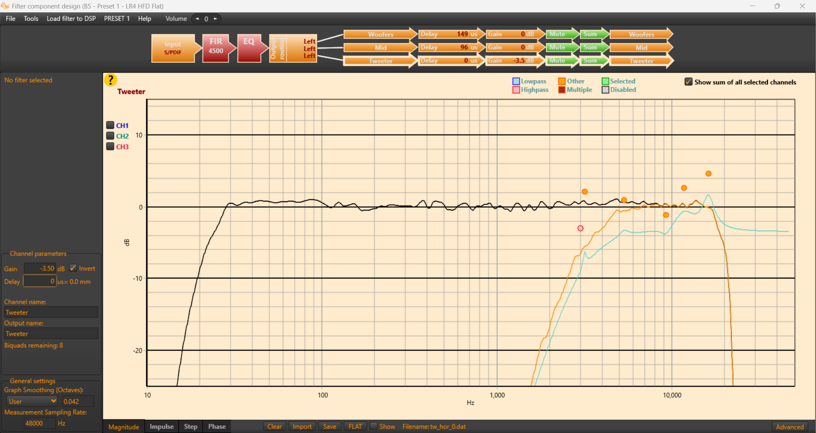Click the Clear button
The height and width of the screenshot is (433, 816).
pos(275,426)
